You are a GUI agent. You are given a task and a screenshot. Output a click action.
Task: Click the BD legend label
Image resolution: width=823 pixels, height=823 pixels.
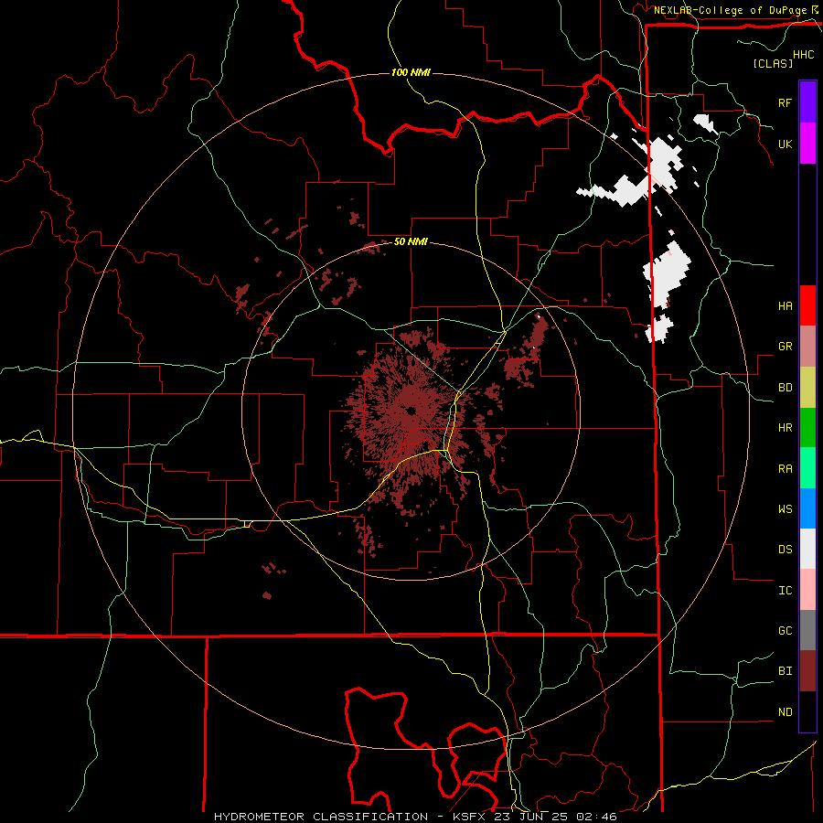click(785, 388)
